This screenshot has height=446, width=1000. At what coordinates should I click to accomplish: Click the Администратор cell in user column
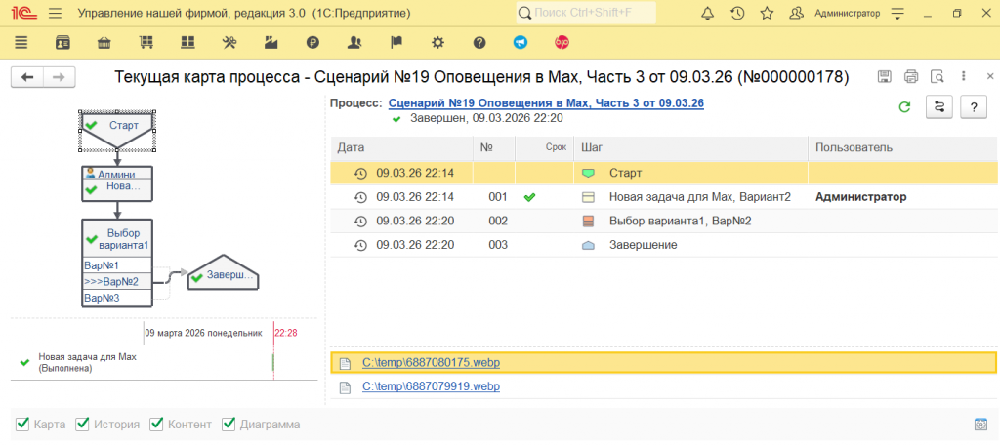(861, 197)
